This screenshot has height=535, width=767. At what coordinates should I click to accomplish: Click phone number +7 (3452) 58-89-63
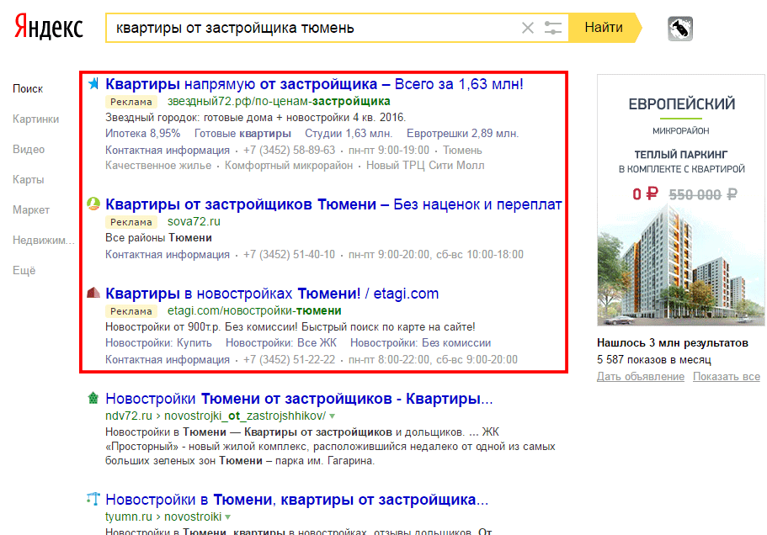(289, 150)
